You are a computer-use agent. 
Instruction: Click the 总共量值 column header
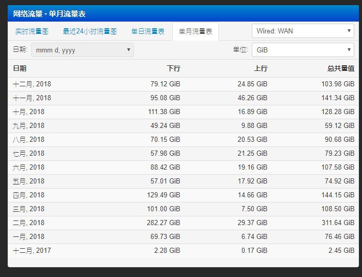coord(341,68)
